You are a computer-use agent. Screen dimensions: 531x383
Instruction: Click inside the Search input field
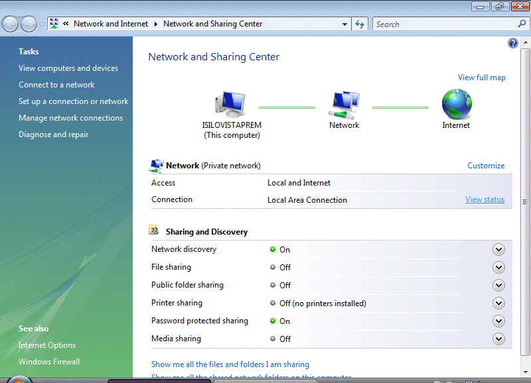[x=443, y=24]
